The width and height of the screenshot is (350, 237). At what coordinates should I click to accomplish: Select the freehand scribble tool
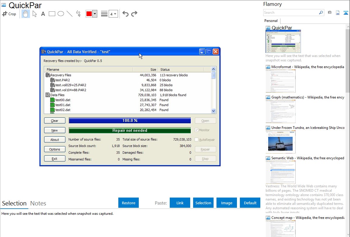(x=78, y=14)
